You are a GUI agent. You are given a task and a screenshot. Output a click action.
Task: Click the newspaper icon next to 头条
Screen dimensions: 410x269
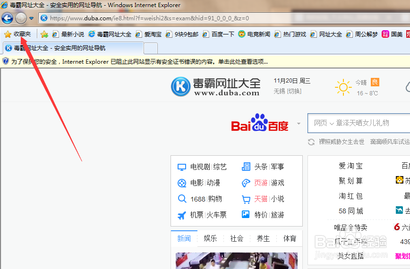[246, 167]
